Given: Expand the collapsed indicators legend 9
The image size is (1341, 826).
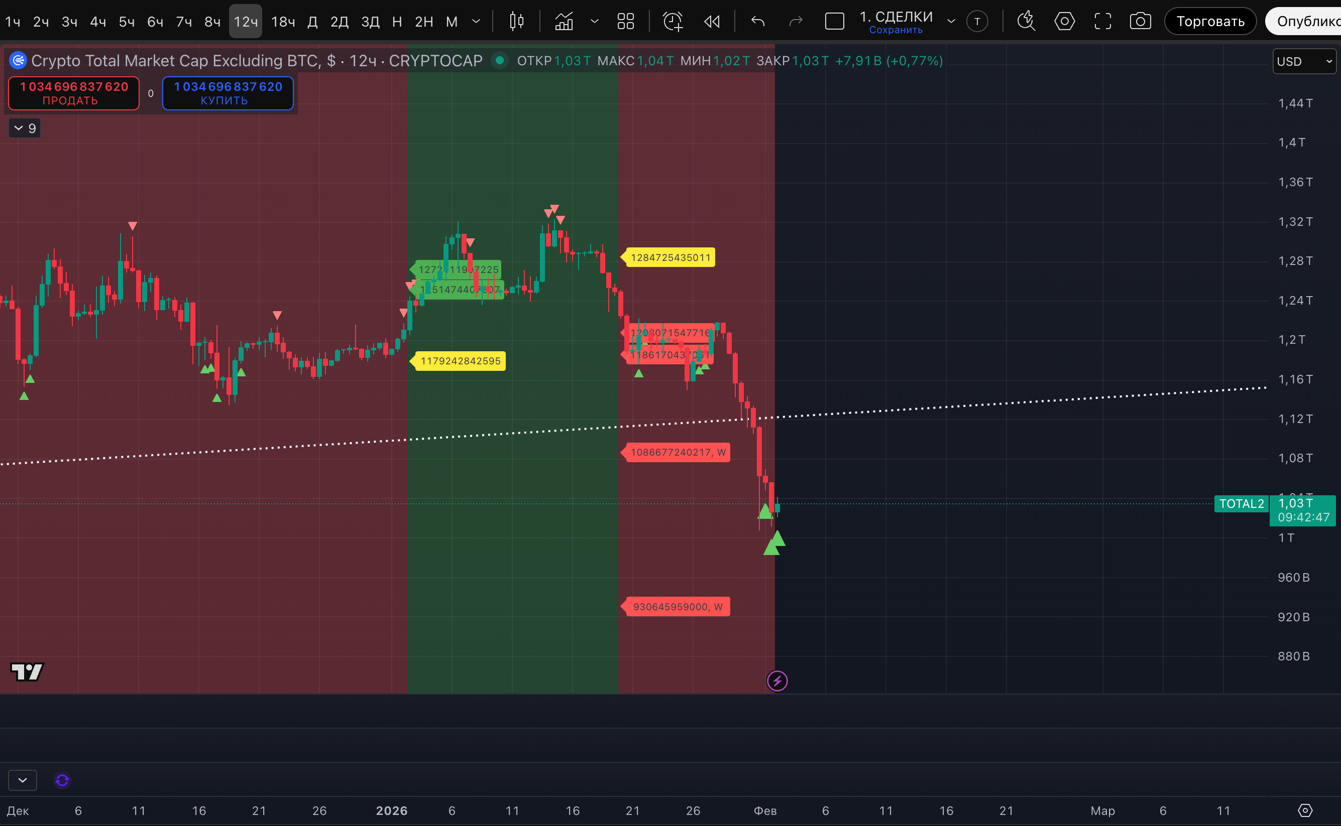Looking at the screenshot, I should click(25, 128).
